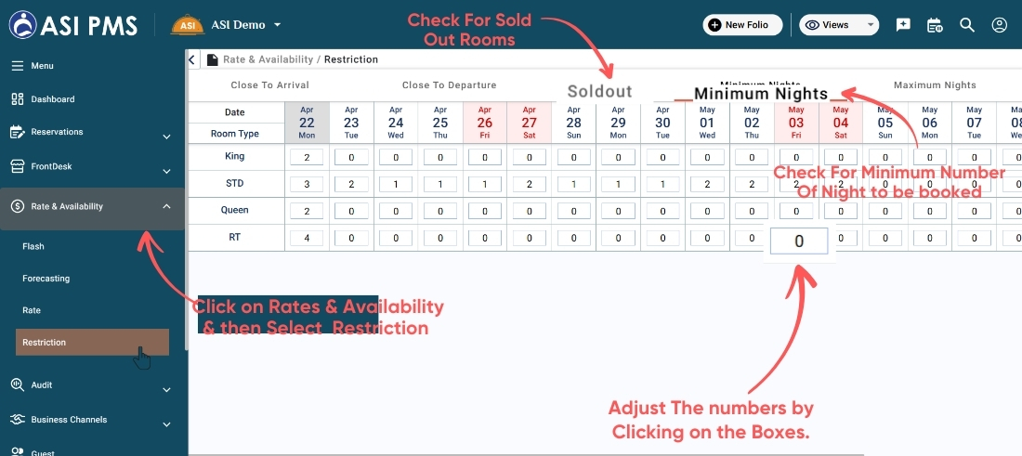Click the King room Apr 22 value box
1022x456 pixels.
(307, 157)
